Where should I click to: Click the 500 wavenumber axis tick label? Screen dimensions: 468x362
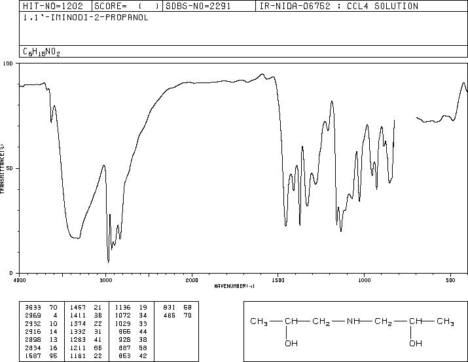point(450,280)
